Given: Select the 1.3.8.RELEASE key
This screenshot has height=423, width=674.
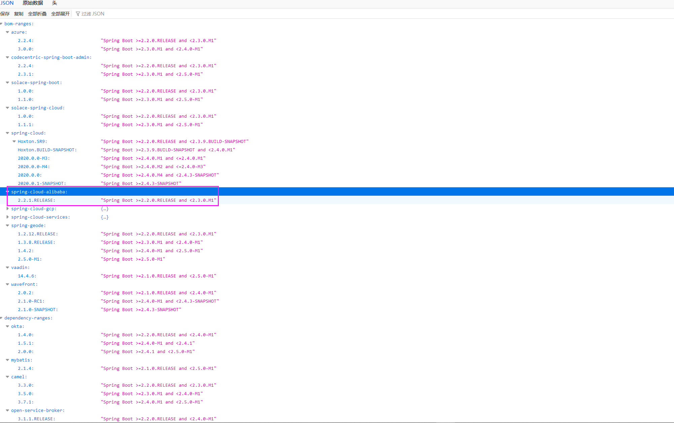Looking at the screenshot, I should (36, 242).
